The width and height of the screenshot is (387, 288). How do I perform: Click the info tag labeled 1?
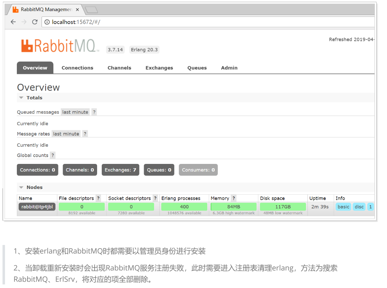tap(371, 207)
